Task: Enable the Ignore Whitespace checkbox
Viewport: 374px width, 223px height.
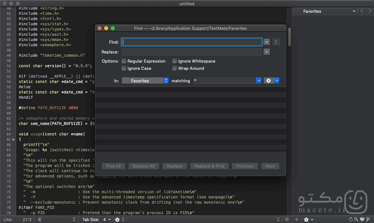Action: (175, 61)
